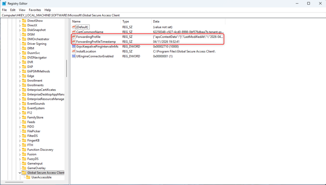This screenshot has width=326, height=185.
Task: Click the EventSounds folder icon
Action: coord(24,104)
